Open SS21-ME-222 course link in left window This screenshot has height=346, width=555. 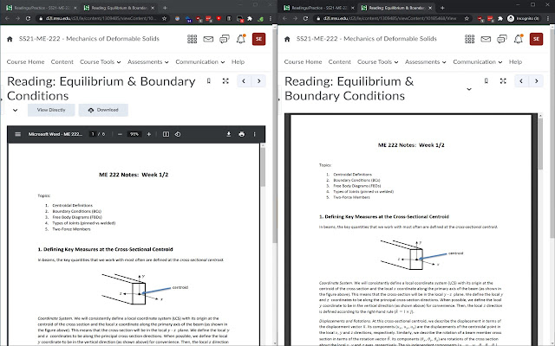point(89,39)
